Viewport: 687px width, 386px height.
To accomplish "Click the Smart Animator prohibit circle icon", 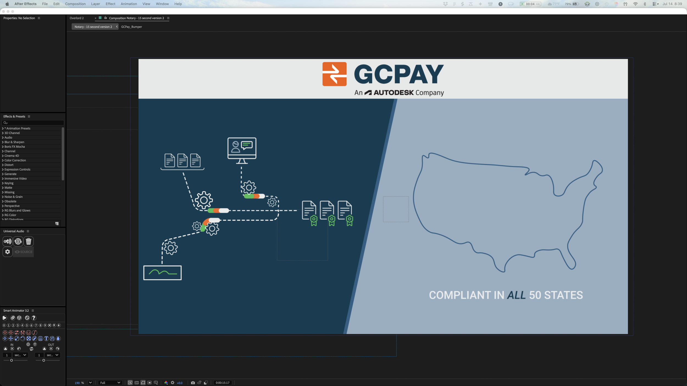I will (x=27, y=318).
